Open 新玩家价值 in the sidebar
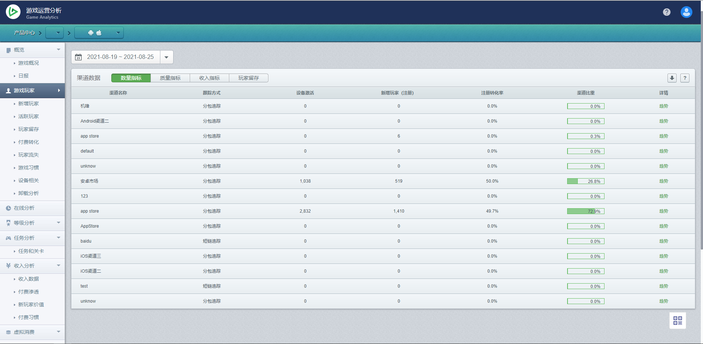This screenshot has height=344, width=703. click(31, 304)
